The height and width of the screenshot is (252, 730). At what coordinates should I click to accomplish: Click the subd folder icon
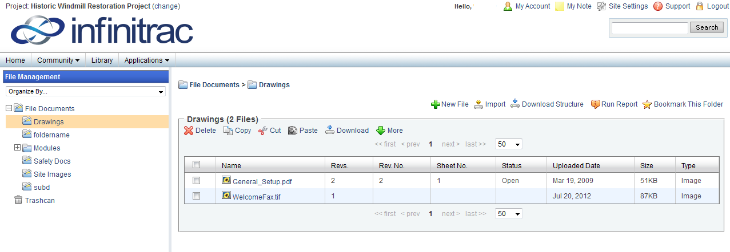27,187
